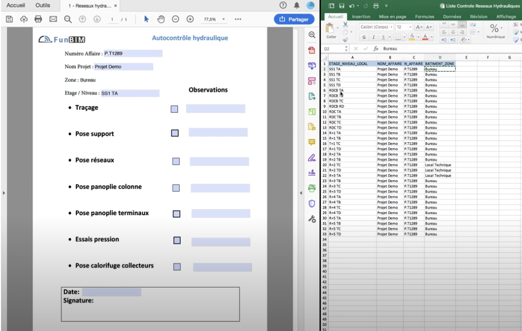522x331 pixels.
Task: Tick the Essais pression checkbox
Action: (x=177, y=240)
